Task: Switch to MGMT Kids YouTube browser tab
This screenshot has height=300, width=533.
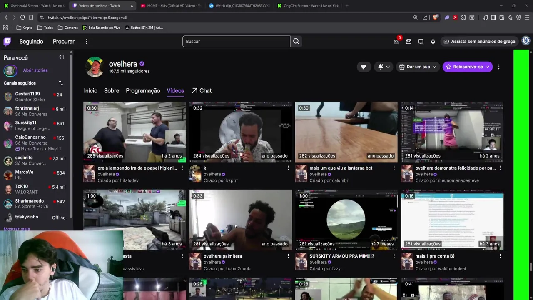Action: [171, 6]
